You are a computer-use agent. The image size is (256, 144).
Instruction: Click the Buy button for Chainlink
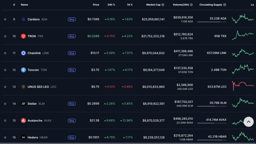click(x=72, y=53)
